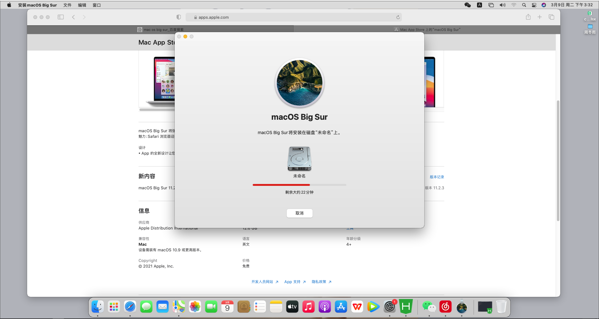Go forward in Safari
Viewport: 599px width, 319px height.
pos(84,17)
